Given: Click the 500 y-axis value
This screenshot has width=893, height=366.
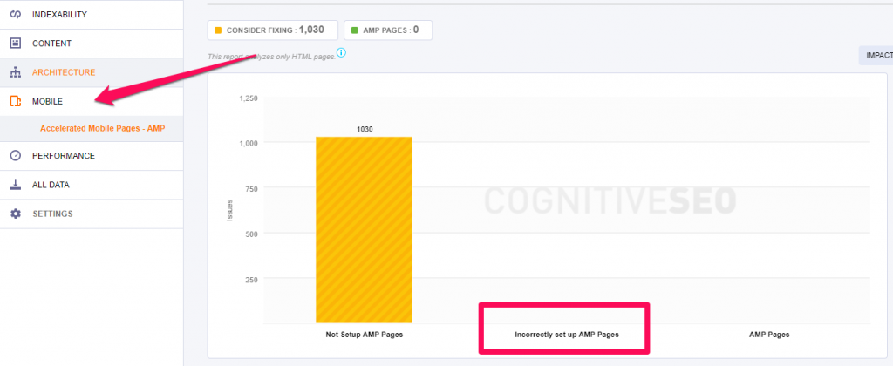Looking at the screenshot, I should [252, 234].
